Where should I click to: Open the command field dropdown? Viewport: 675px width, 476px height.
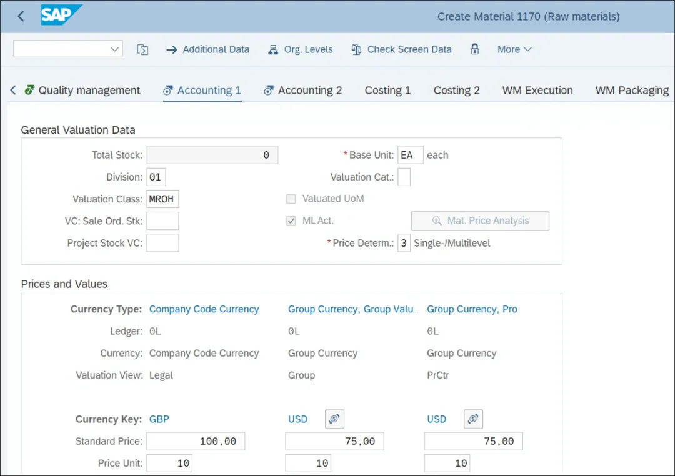point(114,49)
